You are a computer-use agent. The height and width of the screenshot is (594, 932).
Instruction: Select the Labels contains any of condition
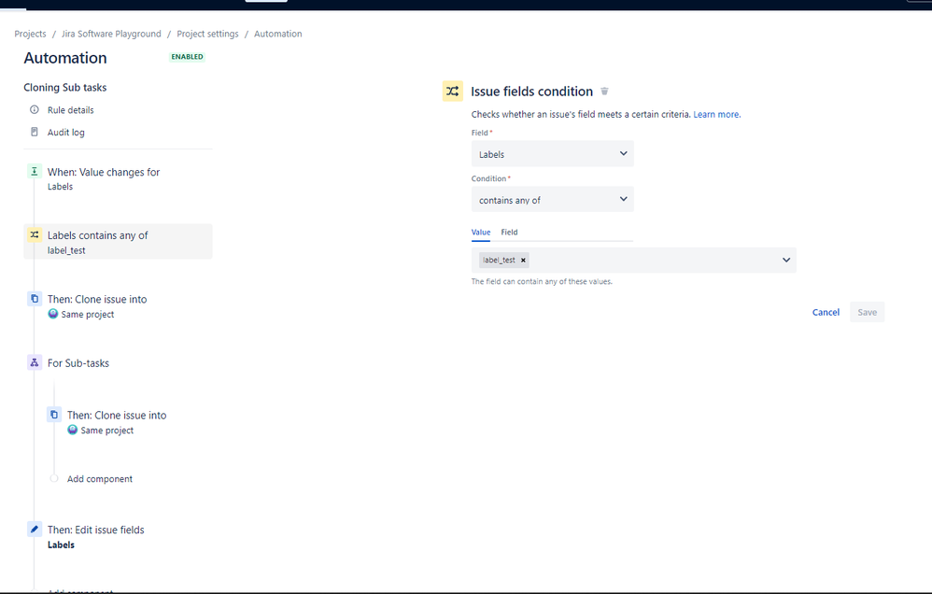click(x=118, y=241)
